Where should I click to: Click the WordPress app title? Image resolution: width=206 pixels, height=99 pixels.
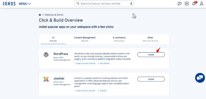61,54
